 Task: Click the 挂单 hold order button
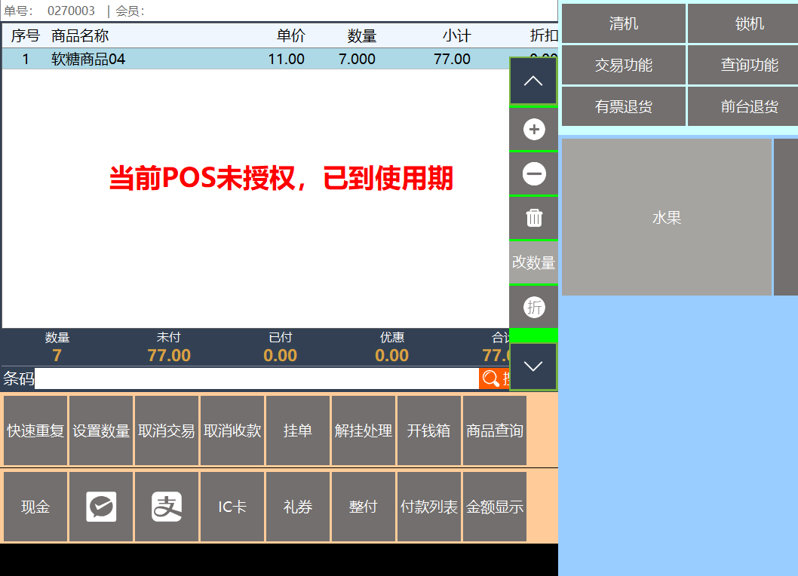298,430
